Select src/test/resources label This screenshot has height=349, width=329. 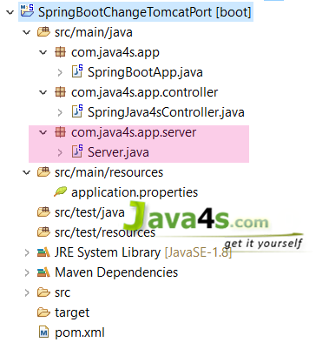tap(105, 232)
